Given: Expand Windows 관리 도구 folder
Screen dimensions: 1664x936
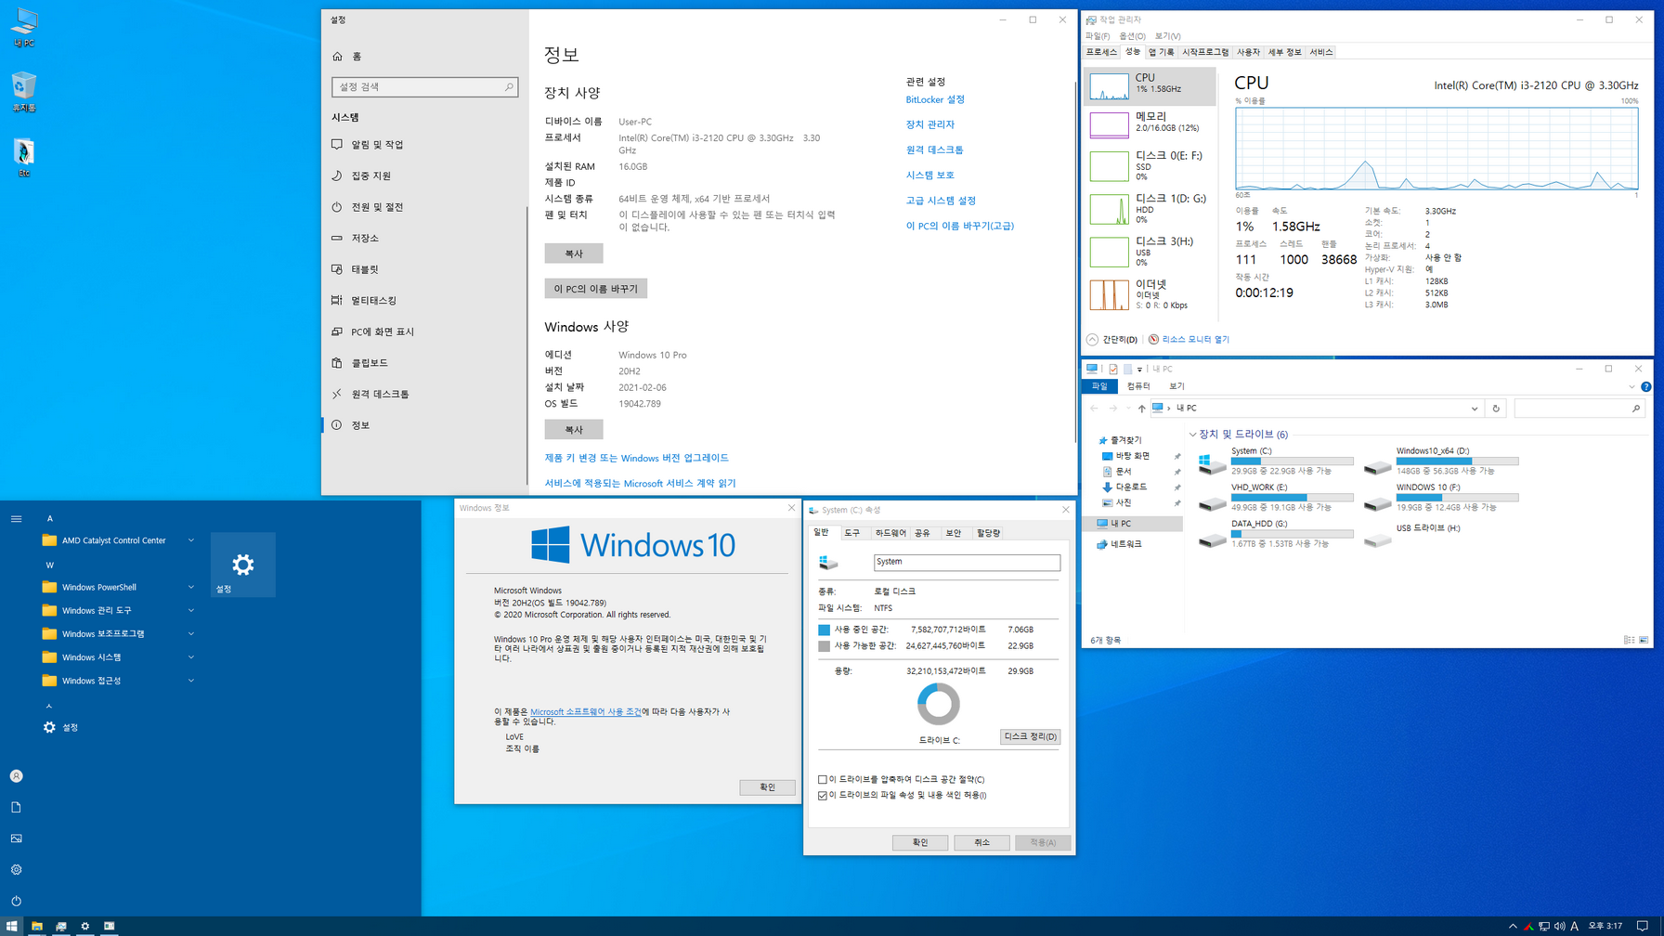Looking at the screenshot, I should (x=119, y=610).
